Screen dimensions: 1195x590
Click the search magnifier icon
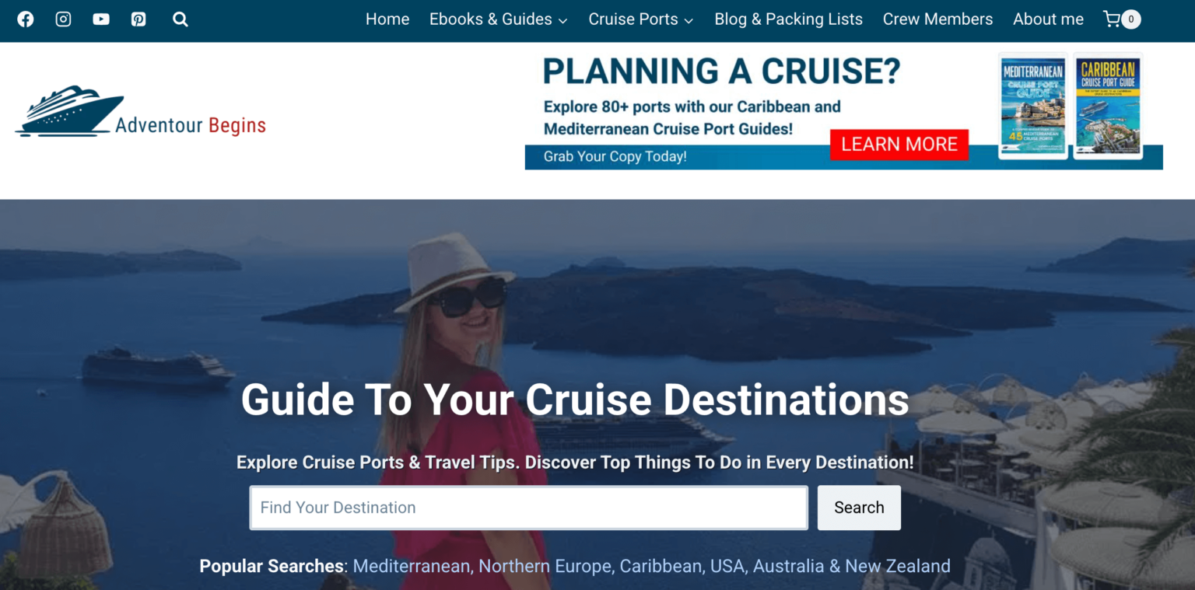180,19
